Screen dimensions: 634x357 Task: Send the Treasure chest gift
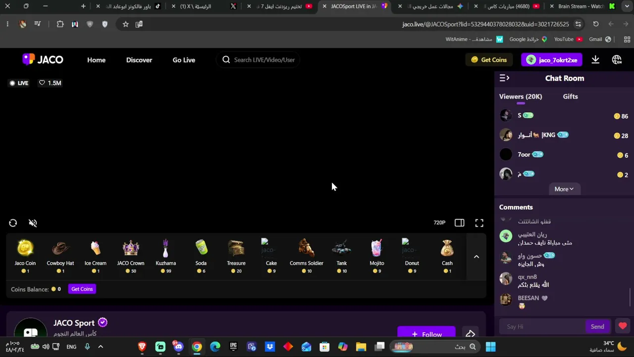click(236, 256)
